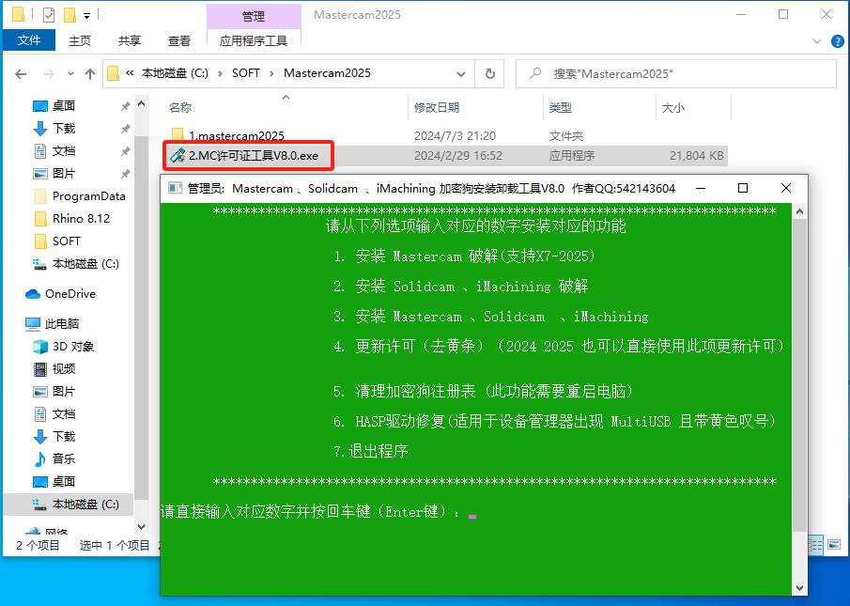Click the console window system icon
850x606 pixels.
pos(175,188)
